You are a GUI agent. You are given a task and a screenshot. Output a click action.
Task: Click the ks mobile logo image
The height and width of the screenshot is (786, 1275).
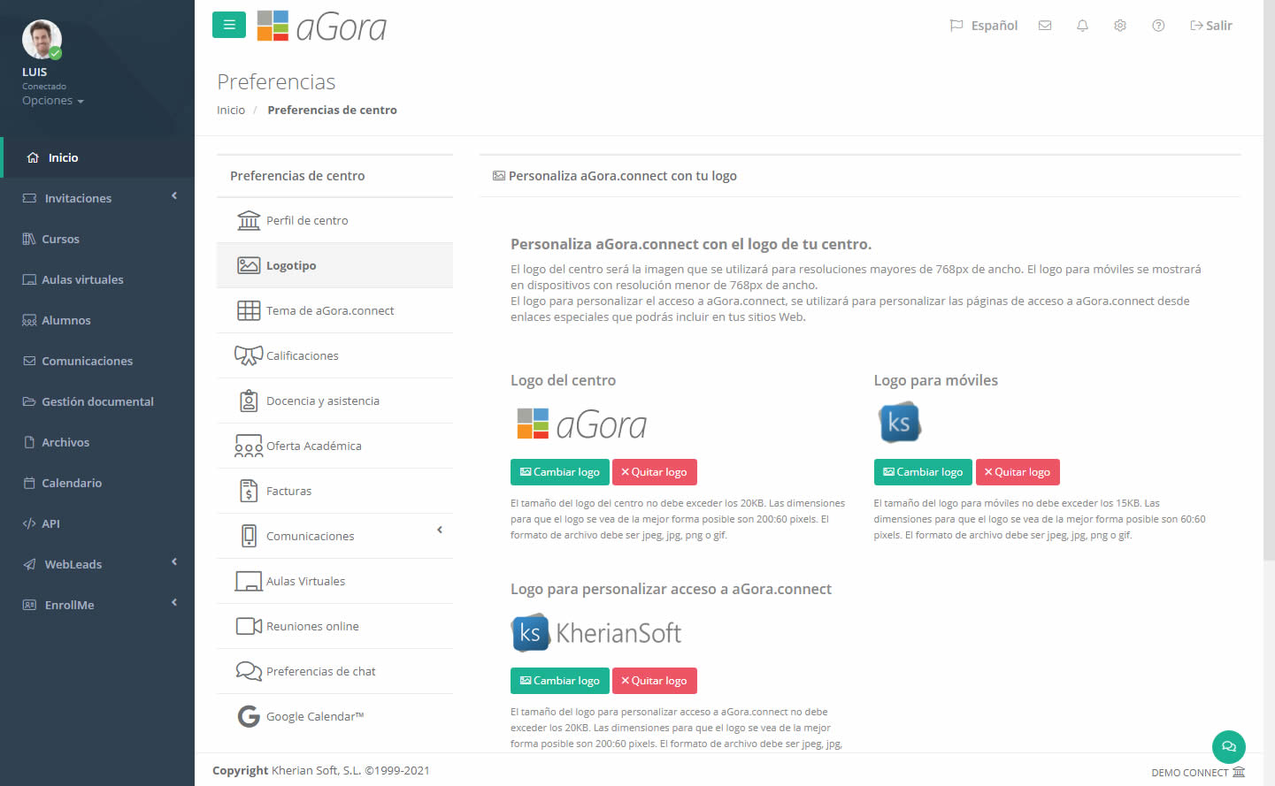click(x=899, y=423)
